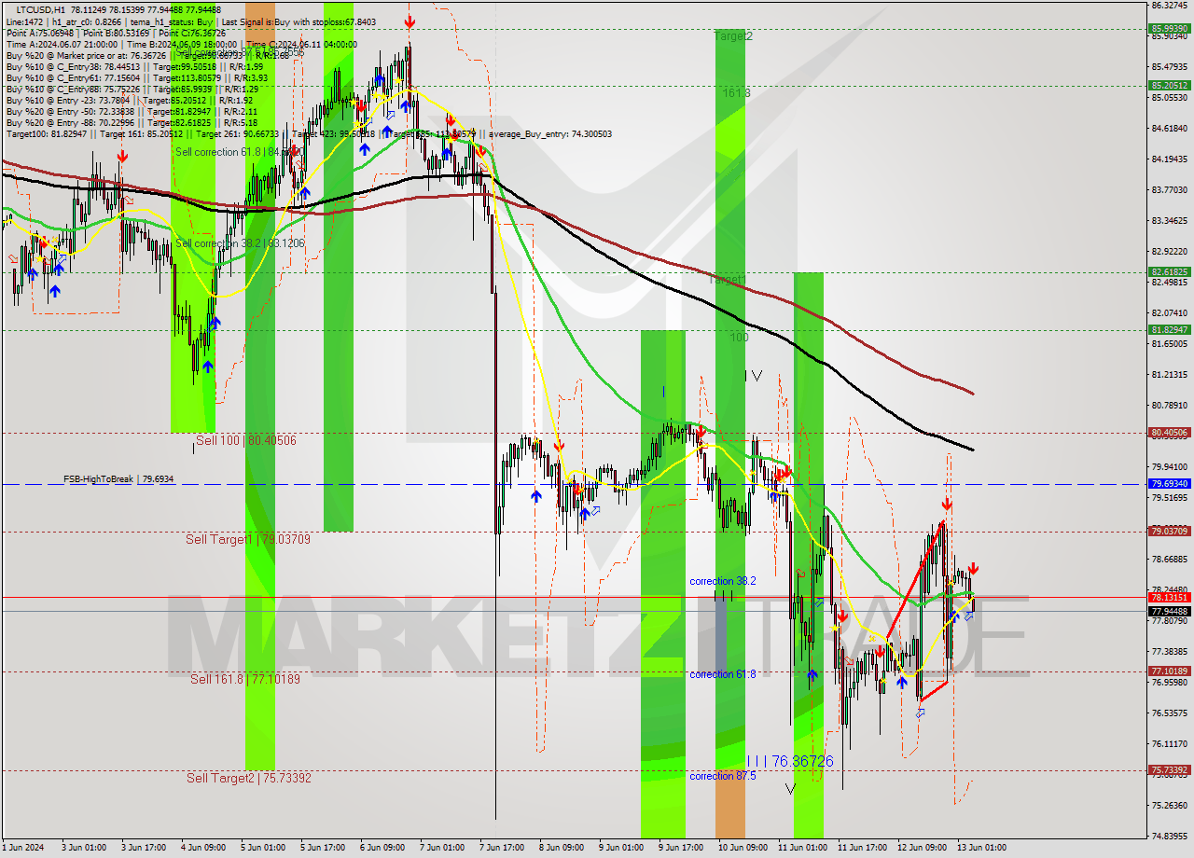
Task: Click the red 79.03709 price tag
Action: (1169, 532)
